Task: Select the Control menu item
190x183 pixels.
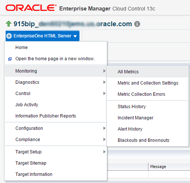Action: tap(56, 94)
